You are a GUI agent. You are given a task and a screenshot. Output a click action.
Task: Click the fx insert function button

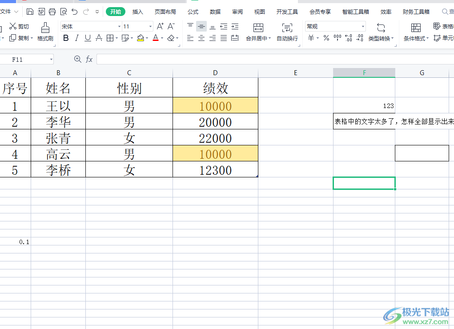[89, 60]
